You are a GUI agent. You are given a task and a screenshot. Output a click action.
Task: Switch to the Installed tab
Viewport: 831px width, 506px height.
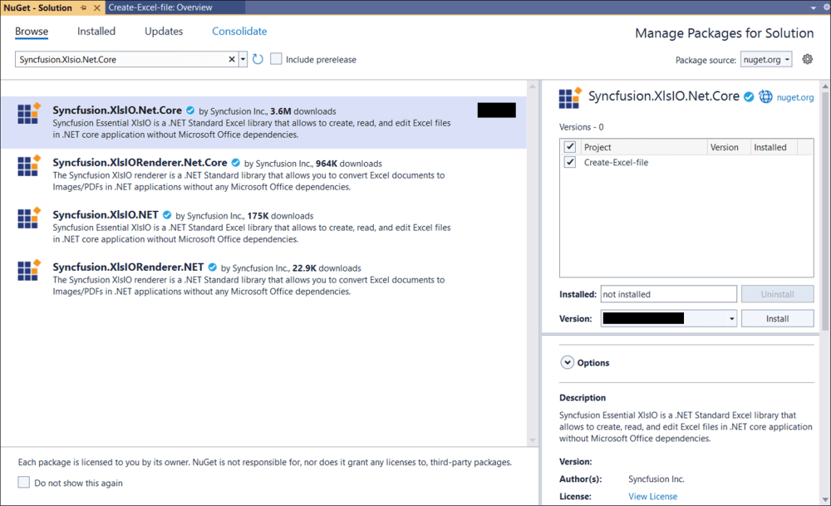(96, 32)
